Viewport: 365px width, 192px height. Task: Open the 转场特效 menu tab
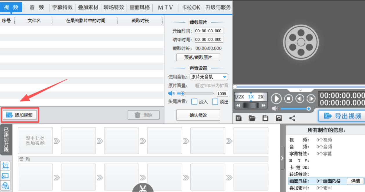(x=113, y=7)
